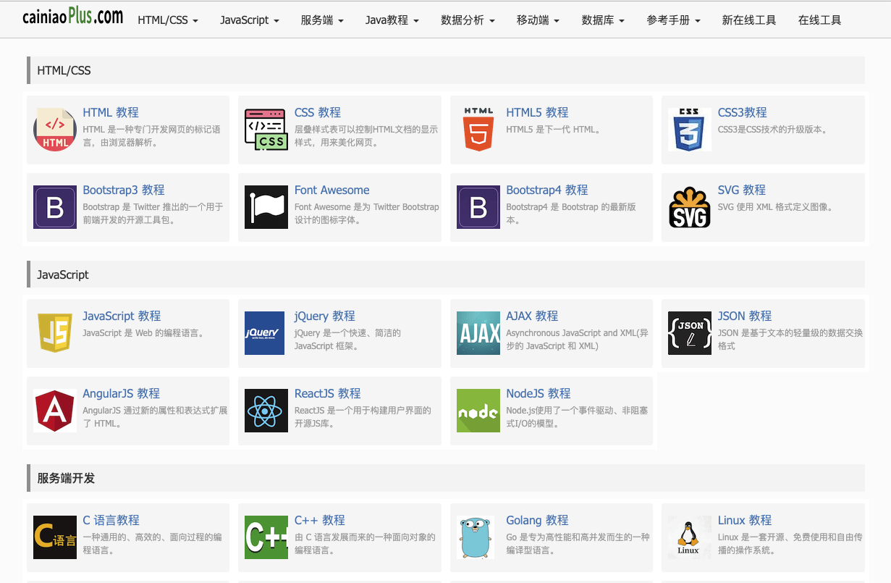Open the C++ 教程 link
This screenshot has width=891, height=583.
(320, 520)
